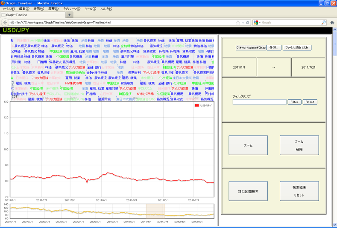Click the page scrollbar down arrow
Viewport: 337px width, 228px height.
click(334, 225)
